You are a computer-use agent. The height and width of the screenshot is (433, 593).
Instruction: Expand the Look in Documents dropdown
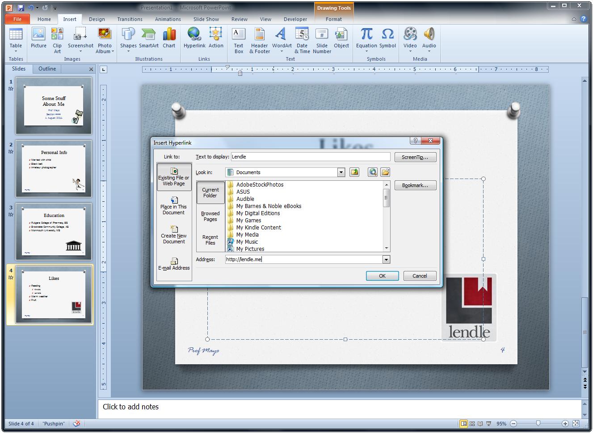click(x=341, y=172)
